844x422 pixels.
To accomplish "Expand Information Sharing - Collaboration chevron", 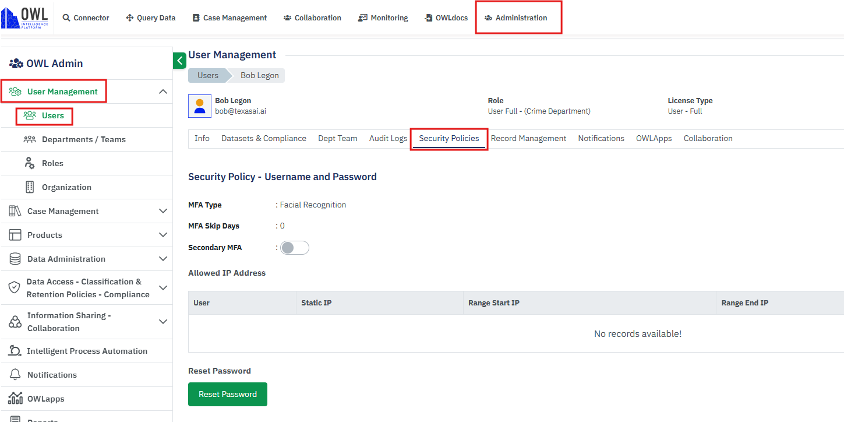I will click(x=163, y=322).
